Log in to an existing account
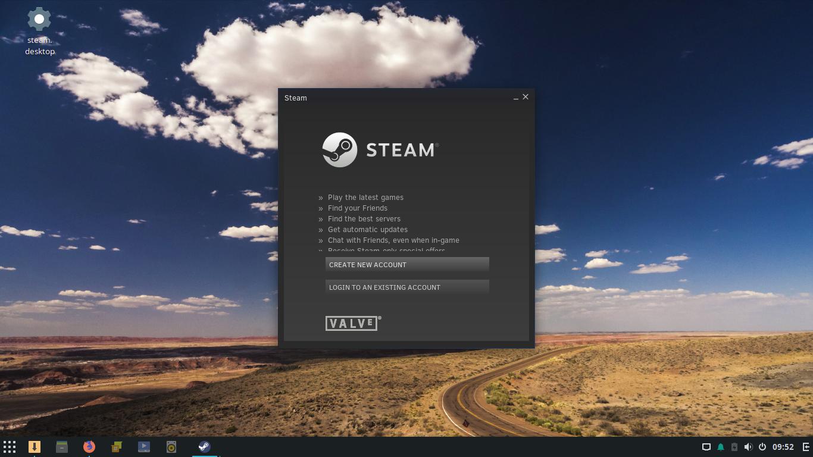Image resolution: width=813 pixels, height=457 pixels. [407, 287]
